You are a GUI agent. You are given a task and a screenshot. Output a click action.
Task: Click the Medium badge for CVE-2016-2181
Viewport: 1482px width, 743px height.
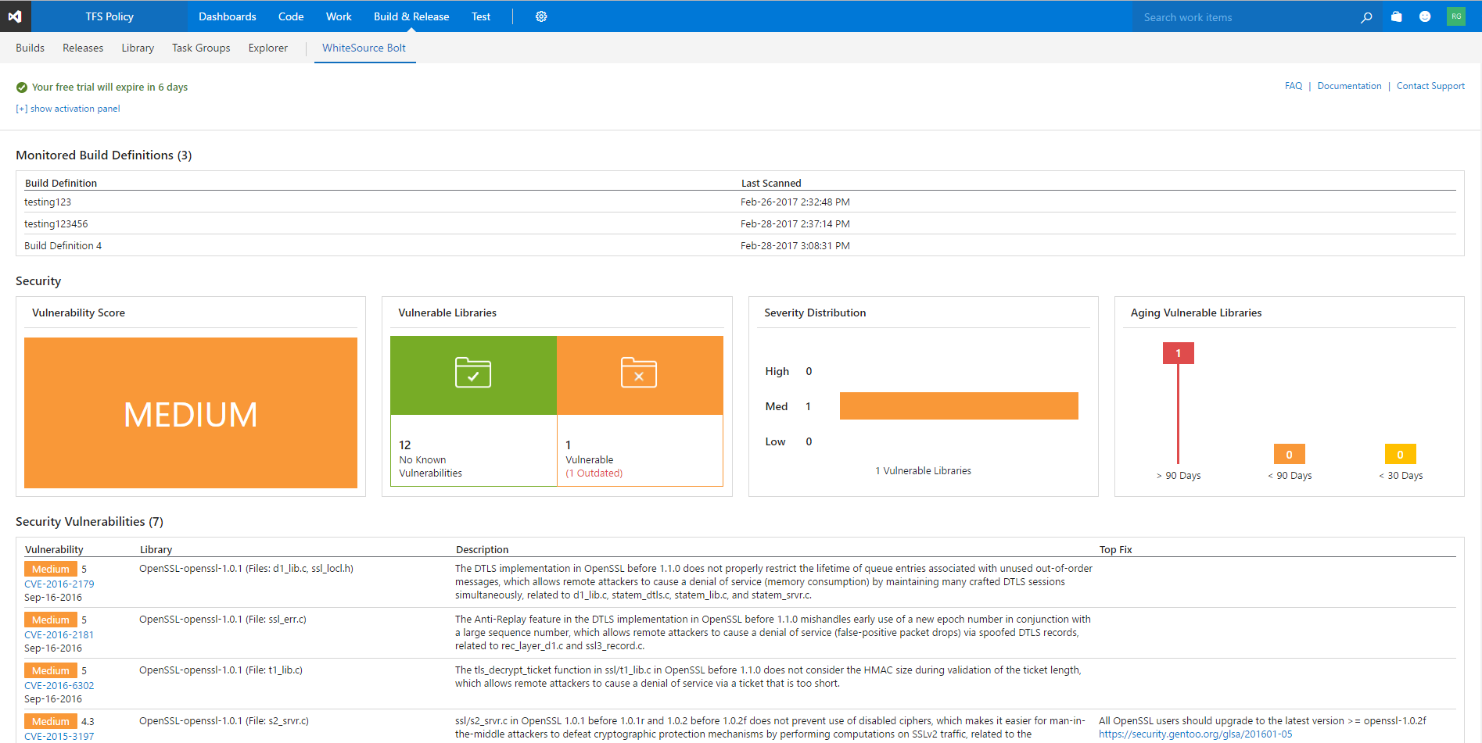click(51, 620)
